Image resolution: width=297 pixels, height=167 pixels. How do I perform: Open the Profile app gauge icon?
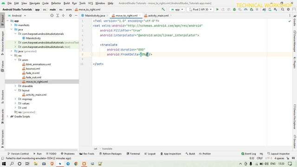[245, 9]
